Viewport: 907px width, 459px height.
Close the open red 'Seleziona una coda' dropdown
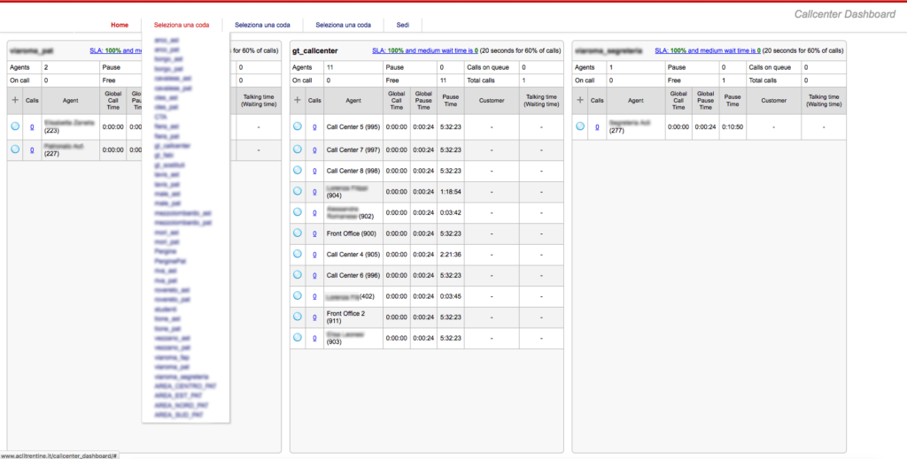pyautogui.click(x=181, y=25)
